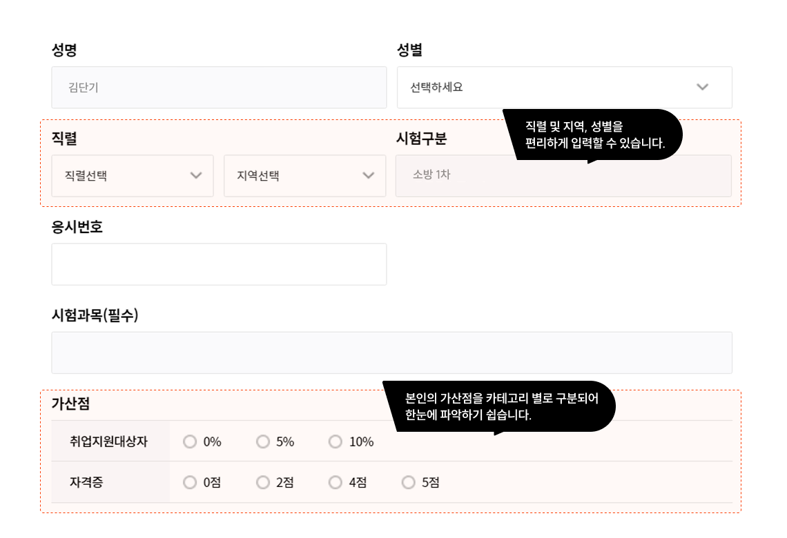Select 0점 under 자격증

190,482
